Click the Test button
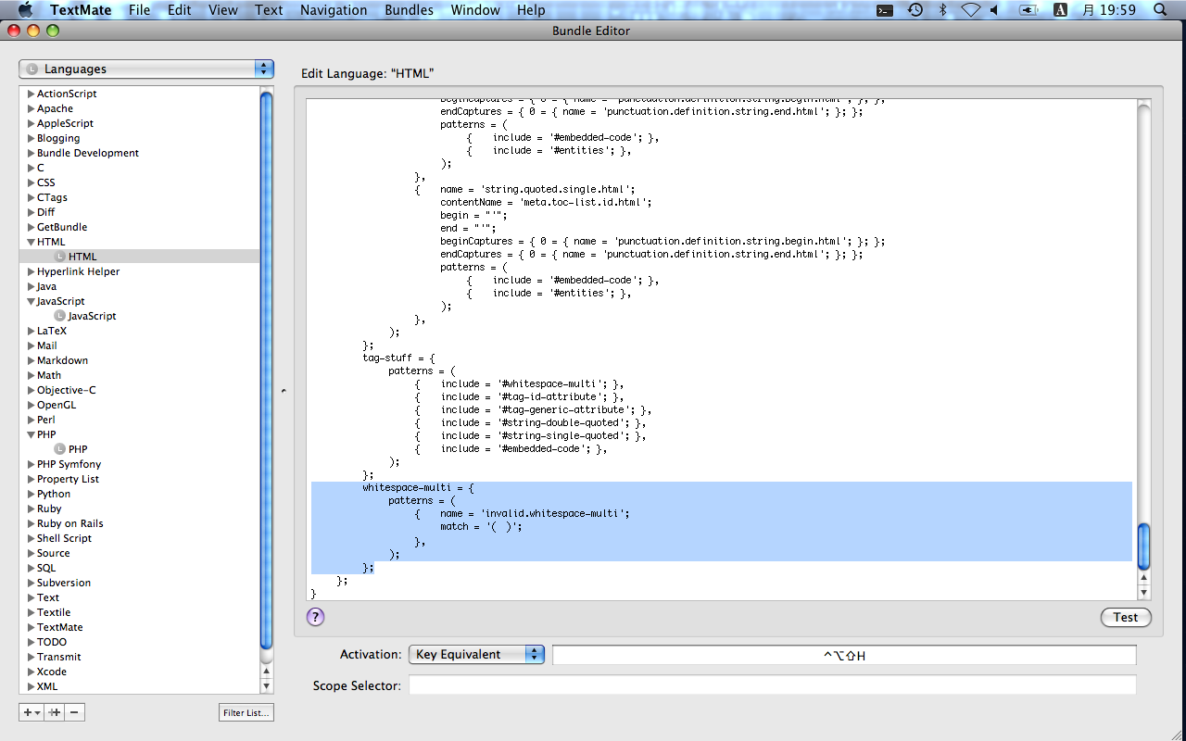The height and width of the screenshot is (741, 1186). 1126,618
